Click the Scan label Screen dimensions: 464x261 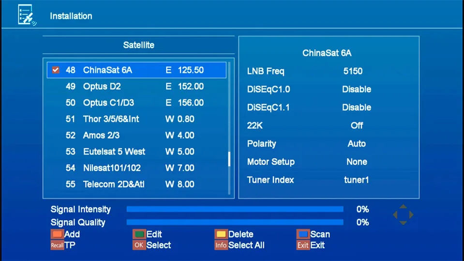[x=320, y=234]
